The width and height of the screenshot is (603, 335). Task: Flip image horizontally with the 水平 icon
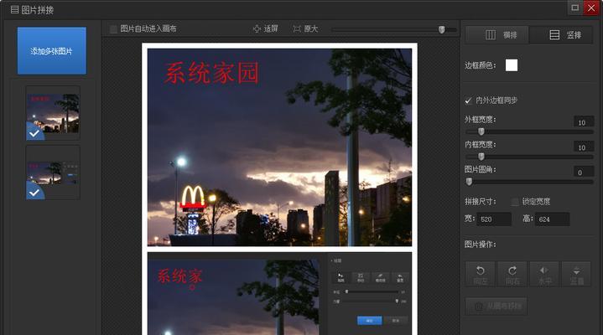(x=544, y=275)
